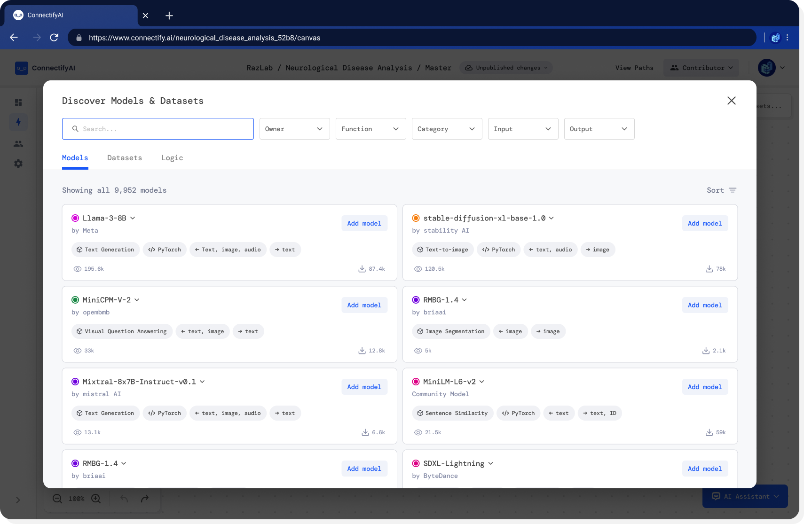Add the MiniCPM-V-2 model

[364, 305]
